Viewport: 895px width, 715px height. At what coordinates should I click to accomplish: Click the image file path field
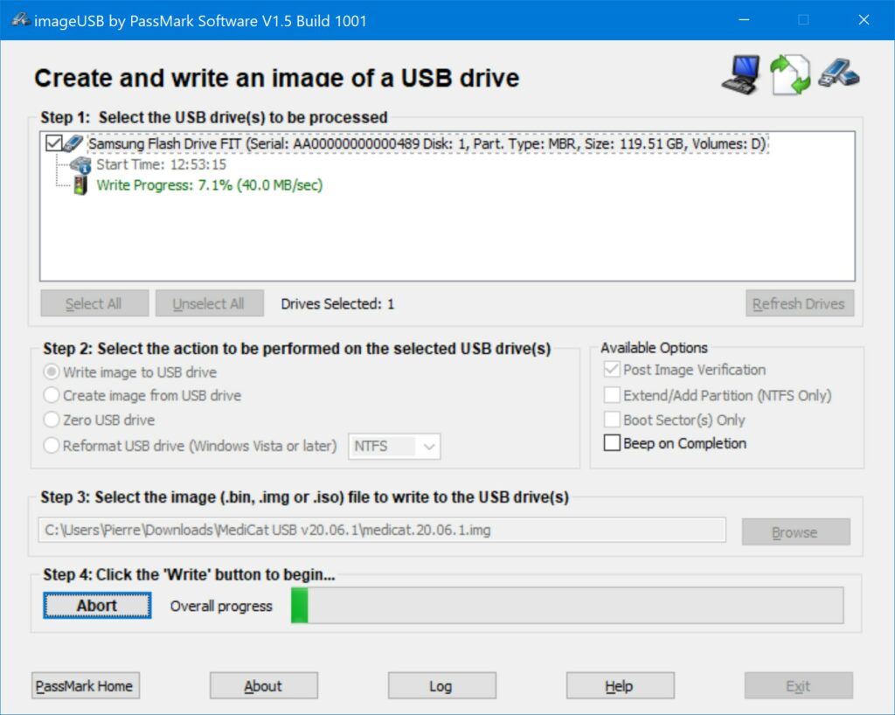click(382, 530)
